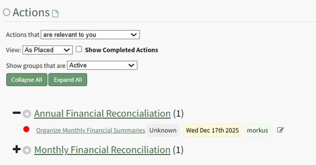Image resolution: width=316 pixels, height=165 pixels.
Task: Click the morkus assignee badge
Action: coord(257,130)
